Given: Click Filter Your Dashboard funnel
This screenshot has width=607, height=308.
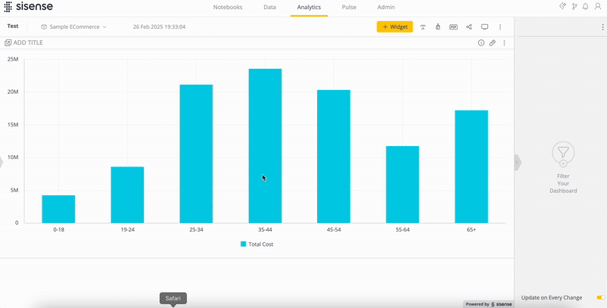Looking at the screenshot, I should tap(562, 154).
